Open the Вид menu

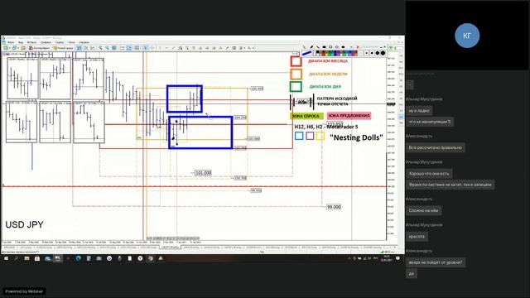click(x=21, y=42)
